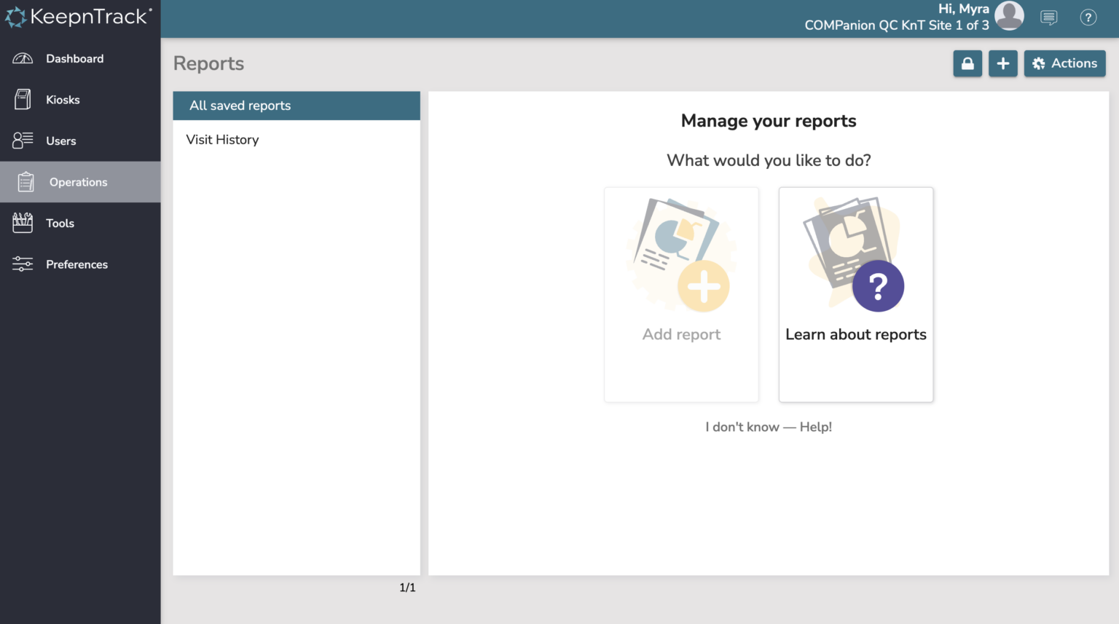
Task: Open the messages bubble icon in the header
Action: click(x=1049, y=17)
